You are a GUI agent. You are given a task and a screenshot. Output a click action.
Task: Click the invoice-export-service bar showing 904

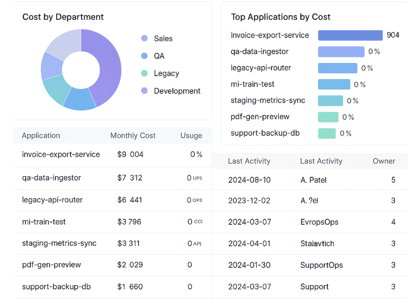[x=350, y=35]
